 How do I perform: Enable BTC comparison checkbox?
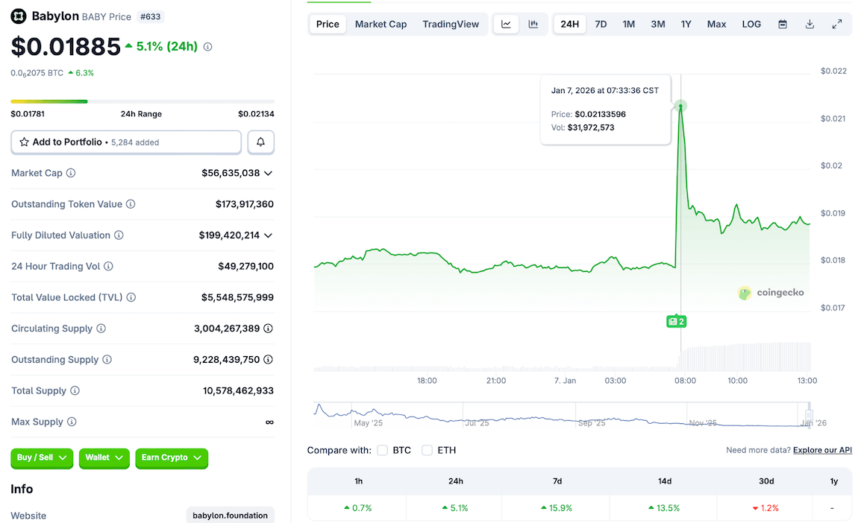point(383,450)
